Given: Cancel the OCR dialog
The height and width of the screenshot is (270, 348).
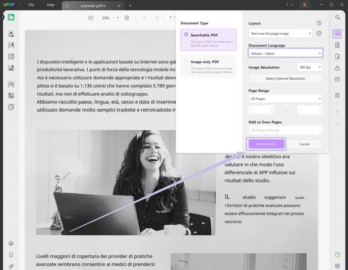Looking at the screenshot, I should click(304, 144).
